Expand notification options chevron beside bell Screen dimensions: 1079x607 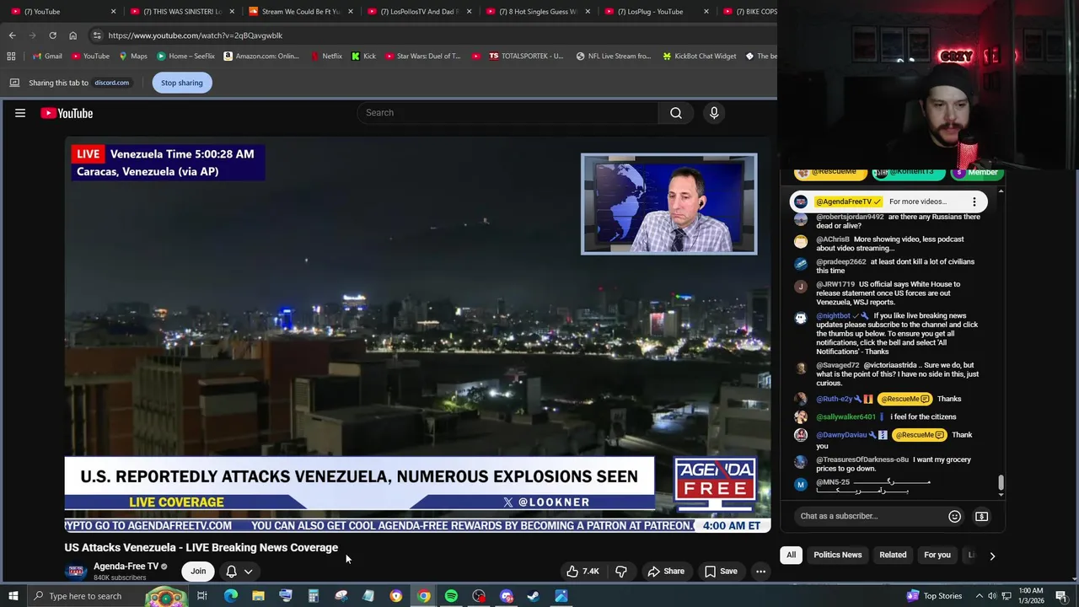(x=248, y=571)
